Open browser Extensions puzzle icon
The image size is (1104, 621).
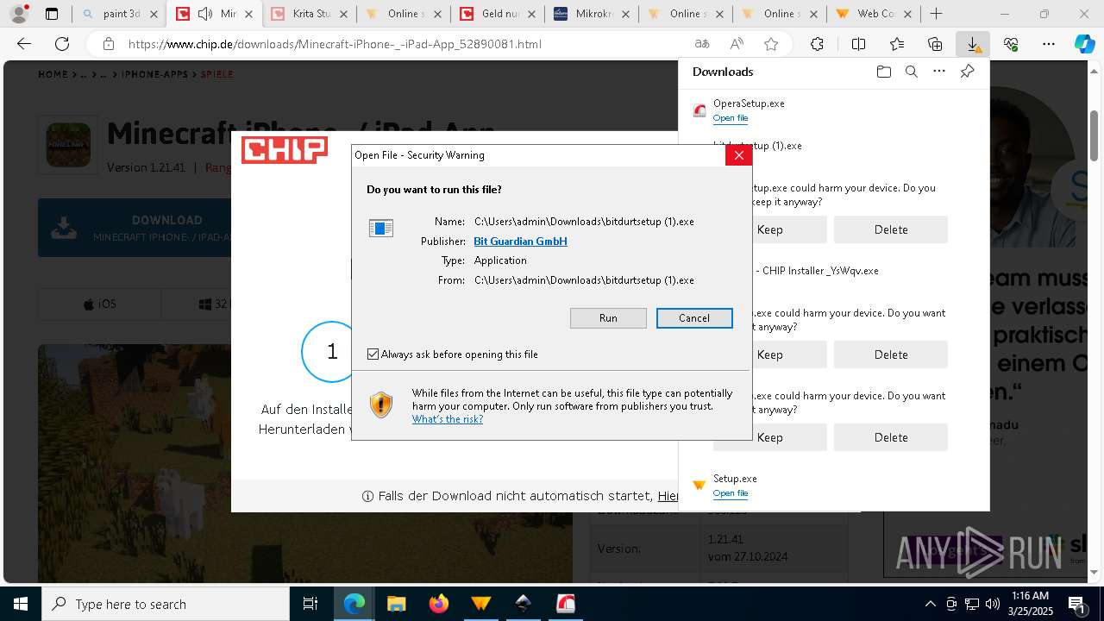point(817,44)
